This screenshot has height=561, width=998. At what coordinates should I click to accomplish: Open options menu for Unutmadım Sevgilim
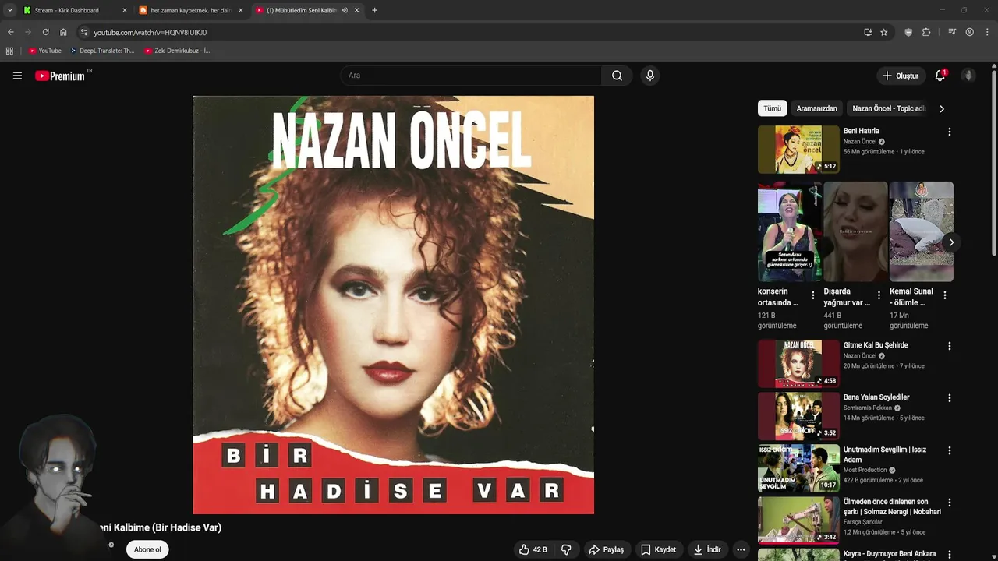(949, 450)
